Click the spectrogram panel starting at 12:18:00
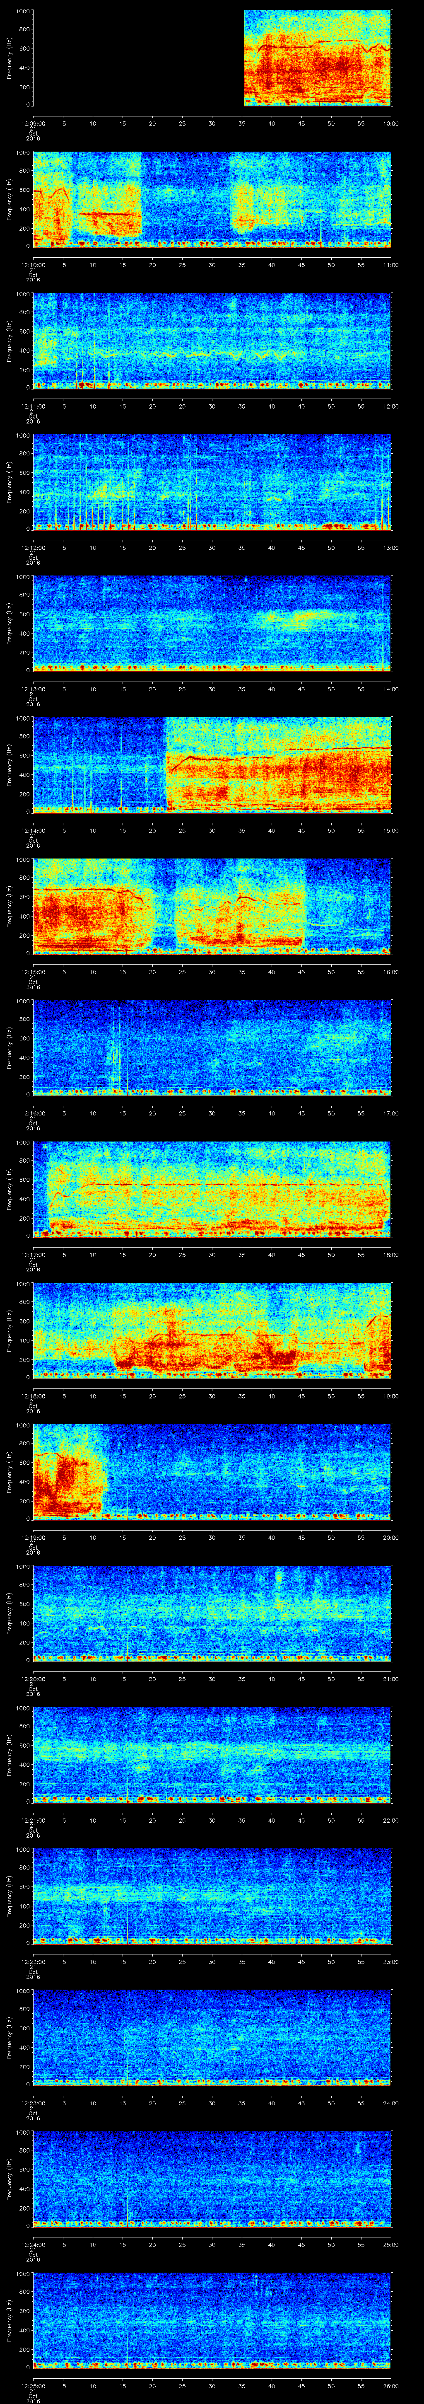Screen dimensions: 424x2404 [x=212, y=1330]
